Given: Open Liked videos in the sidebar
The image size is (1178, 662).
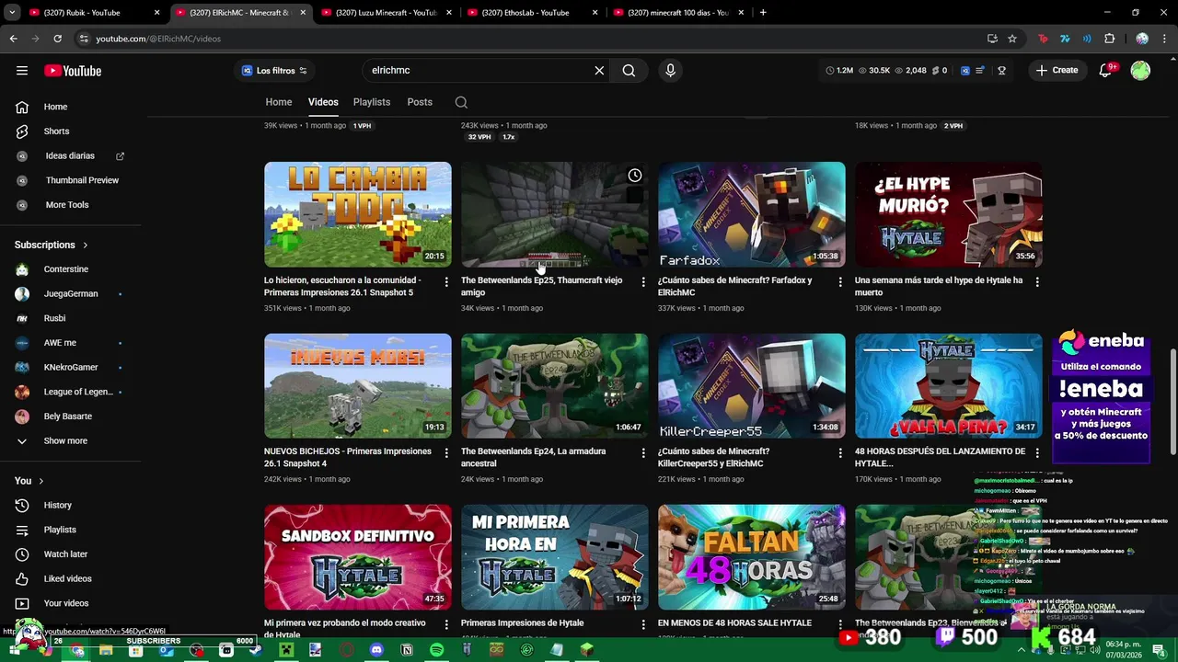Looking at the screenshot, I should (67, 579).
